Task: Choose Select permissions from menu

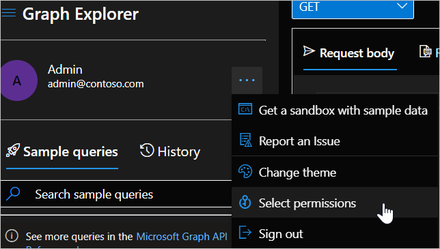Action: pos(335,203)
